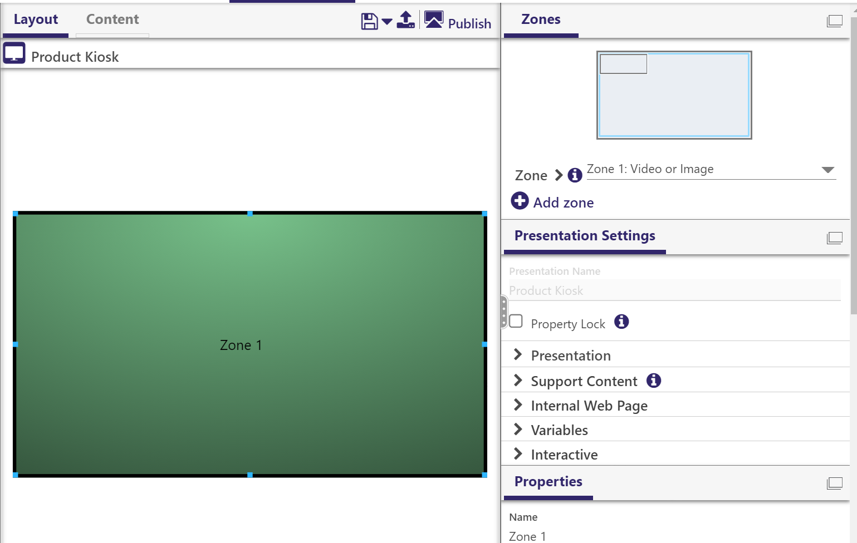The width and height of the screenshot is (857, 543).
Task: Collapse the Zones panel using its window icon
Action: coord(834,21)
